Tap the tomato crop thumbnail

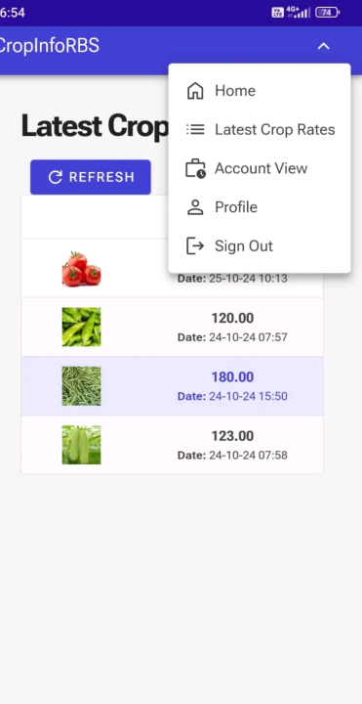82,269
